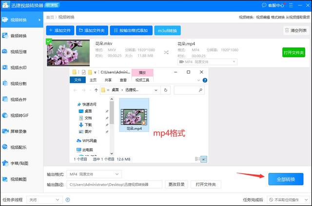Switch Explorer to details view
The image size is (312, 206).
click(x=197, y=159)
